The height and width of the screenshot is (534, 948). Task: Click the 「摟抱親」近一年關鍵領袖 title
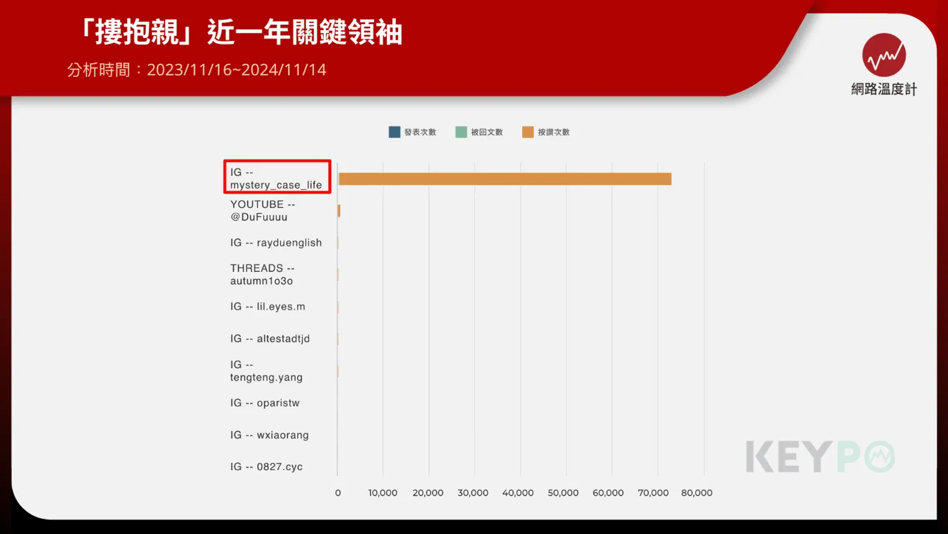click(x=240, y=32)
